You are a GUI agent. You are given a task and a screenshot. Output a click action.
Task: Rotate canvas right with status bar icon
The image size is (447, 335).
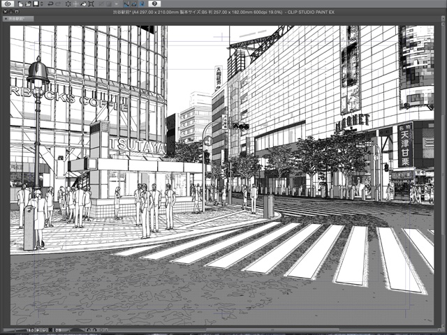click(x=95, y=330)
